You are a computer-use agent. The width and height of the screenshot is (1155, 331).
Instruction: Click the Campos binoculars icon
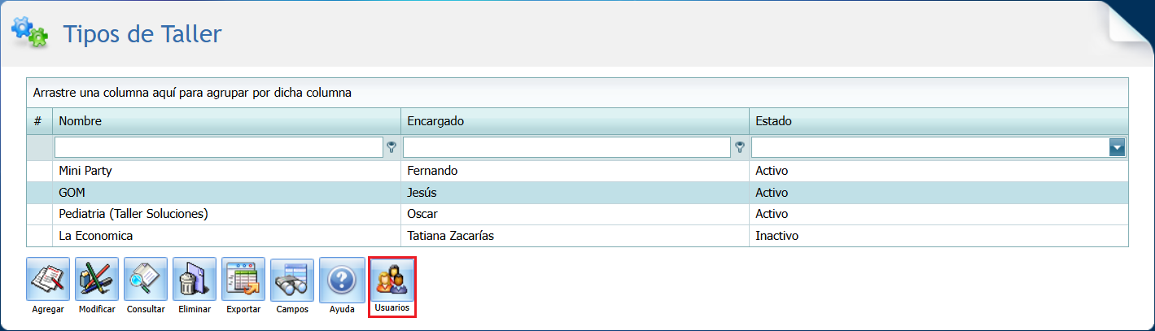coord(292,280)
